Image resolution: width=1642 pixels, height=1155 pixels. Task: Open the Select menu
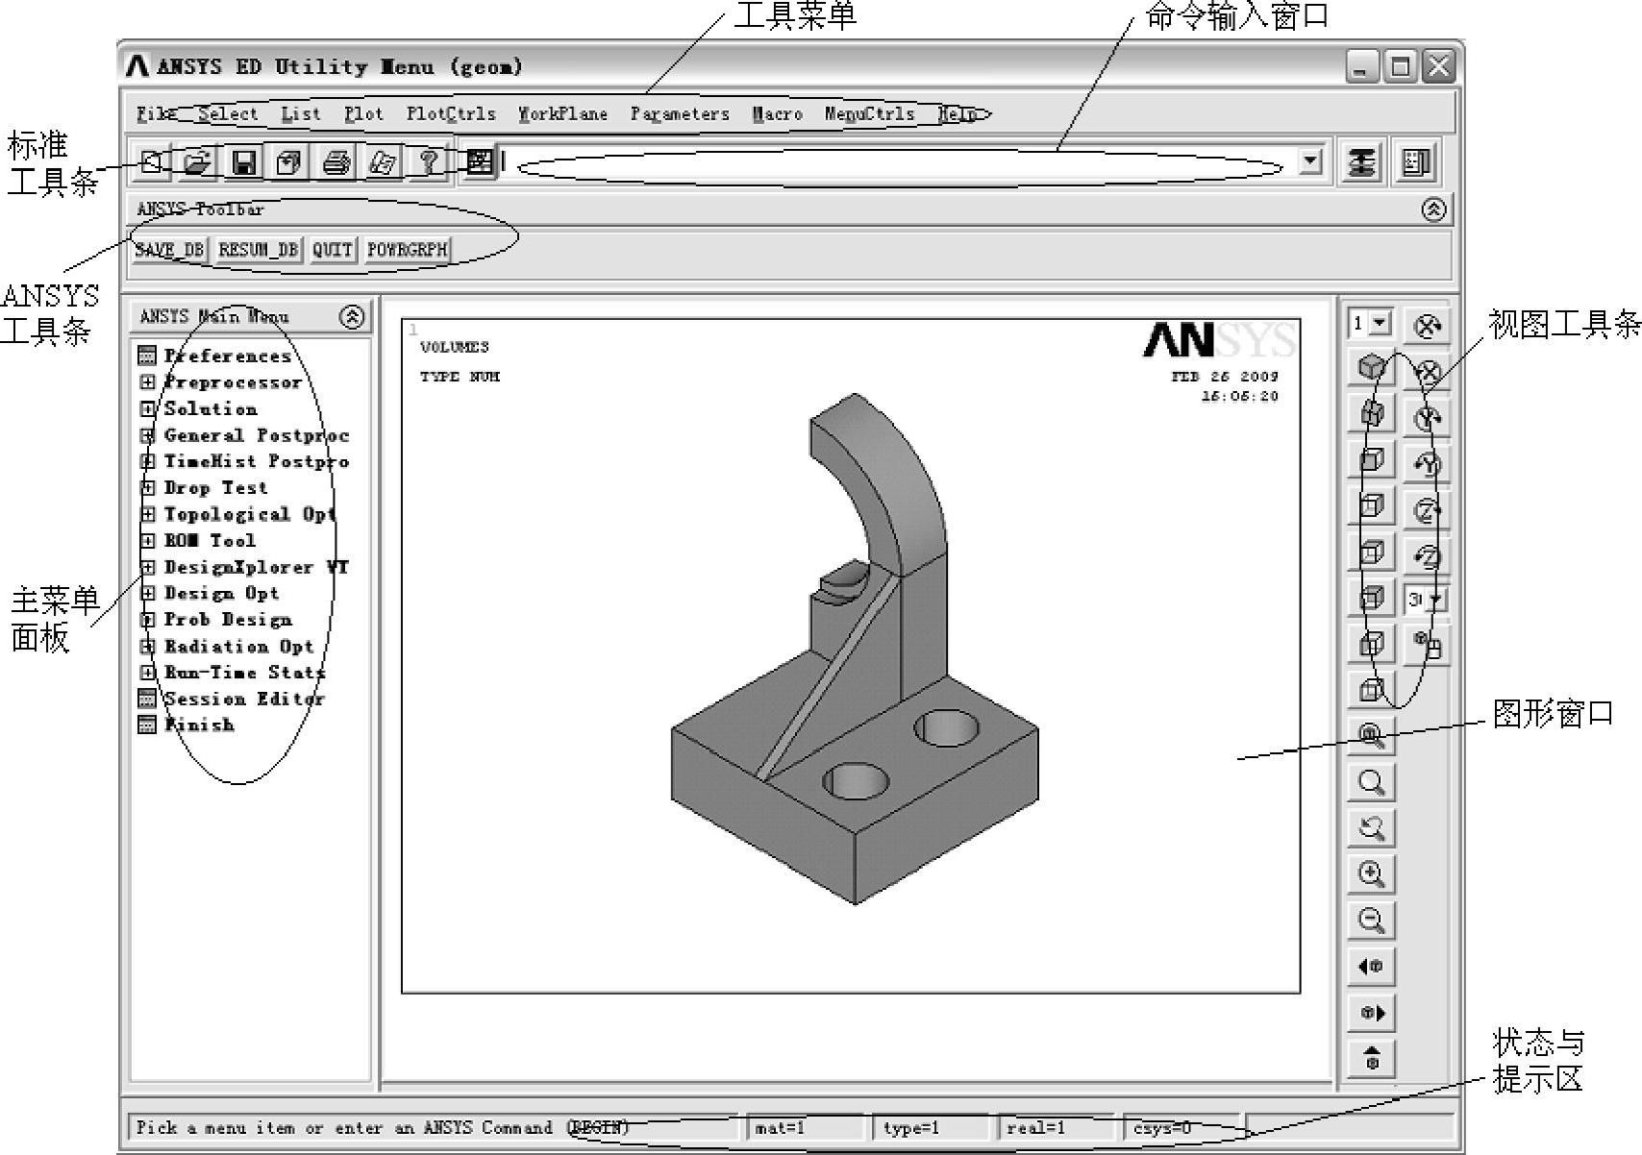pos(228,113)
